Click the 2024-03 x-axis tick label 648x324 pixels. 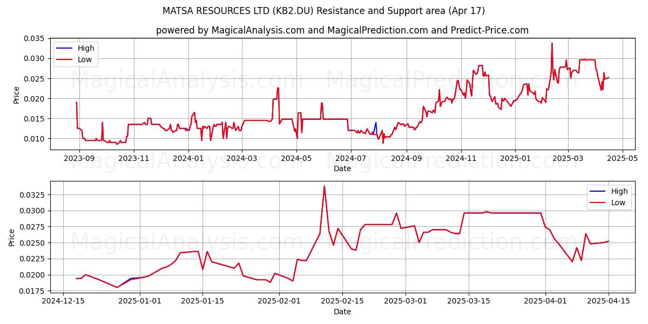pyautogui.click(x=241, y=159)
